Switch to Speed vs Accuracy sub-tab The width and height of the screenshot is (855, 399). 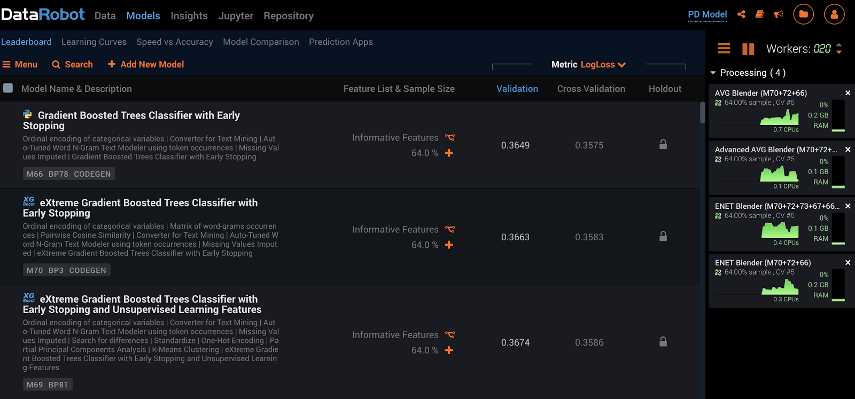pyautogui.click(x=175, y=42)
